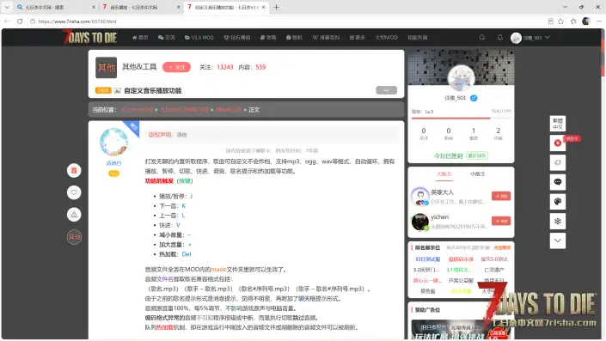
Task: Report the post with the triangle warning icon
Action: pos(74,215)
